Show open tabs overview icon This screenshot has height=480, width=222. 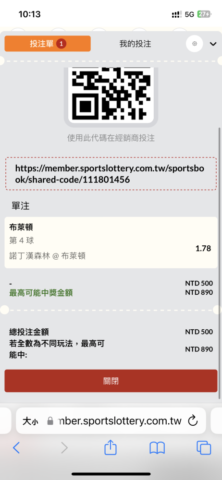(204, 448)
